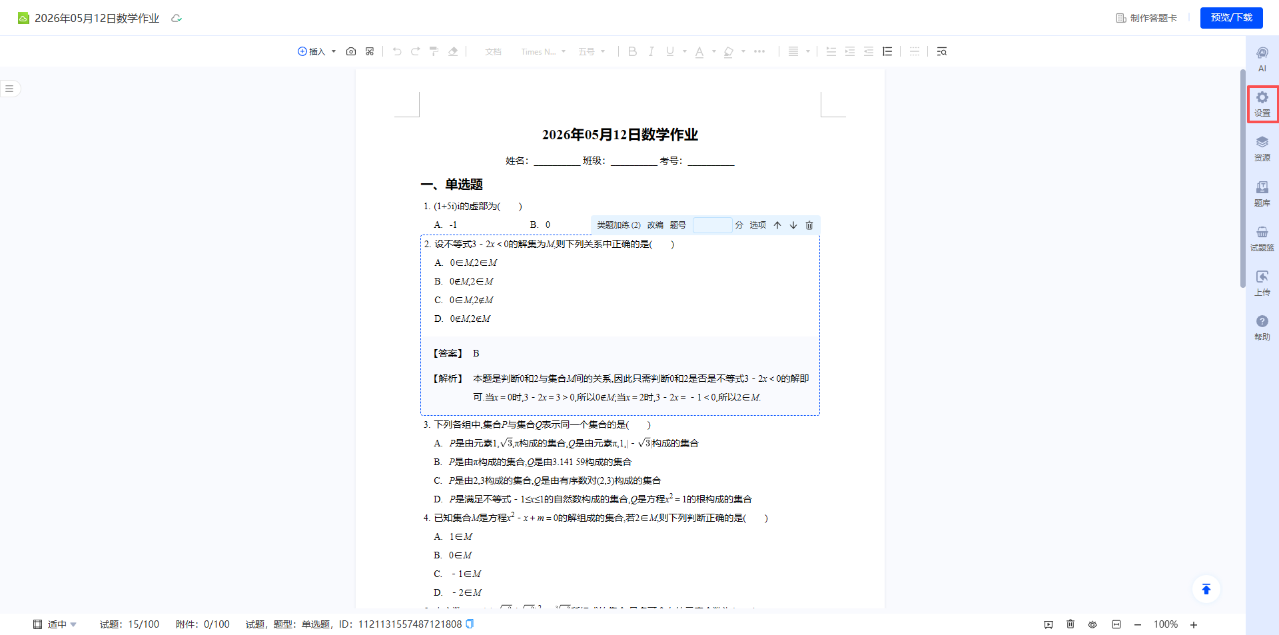Zoom out with the minus button
1279x635 pixels.
(1138, 624)
